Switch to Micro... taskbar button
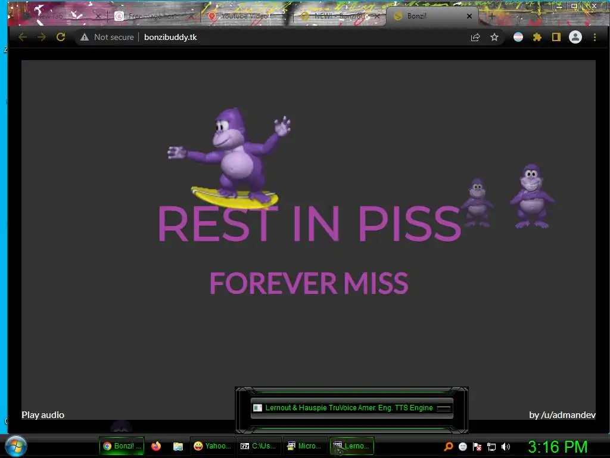Viewport: 610px width, 458px height. coord(304,446)
